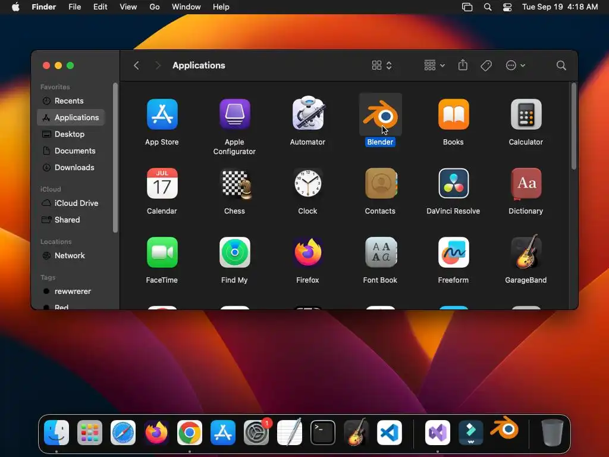Image resolution: width=609 pixels, height=457 pixels.
Task: Open the File menu
Action: [74, 7]
